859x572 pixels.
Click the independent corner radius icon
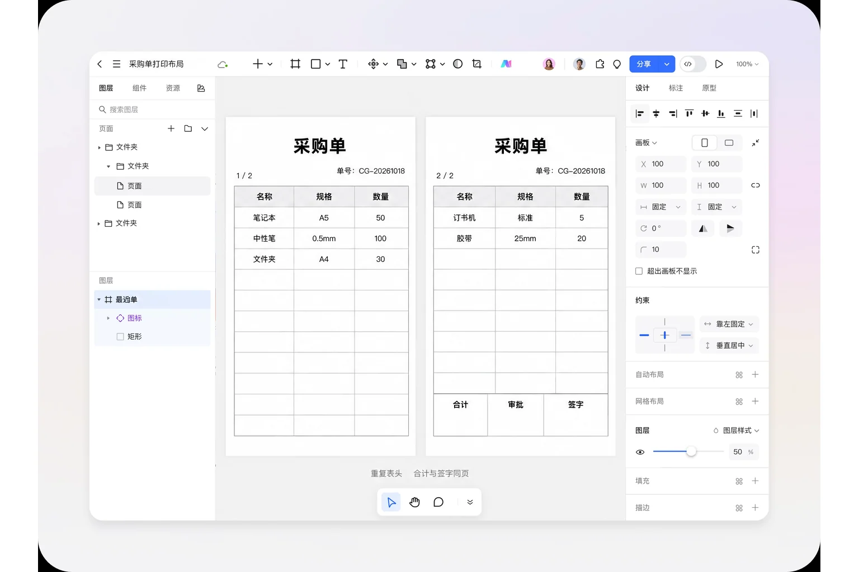pyautogui.click(x=756, y=250)
